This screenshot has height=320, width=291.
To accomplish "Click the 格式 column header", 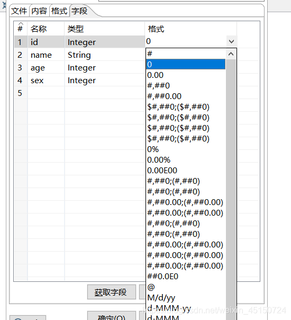I will [x=191, y=29].
